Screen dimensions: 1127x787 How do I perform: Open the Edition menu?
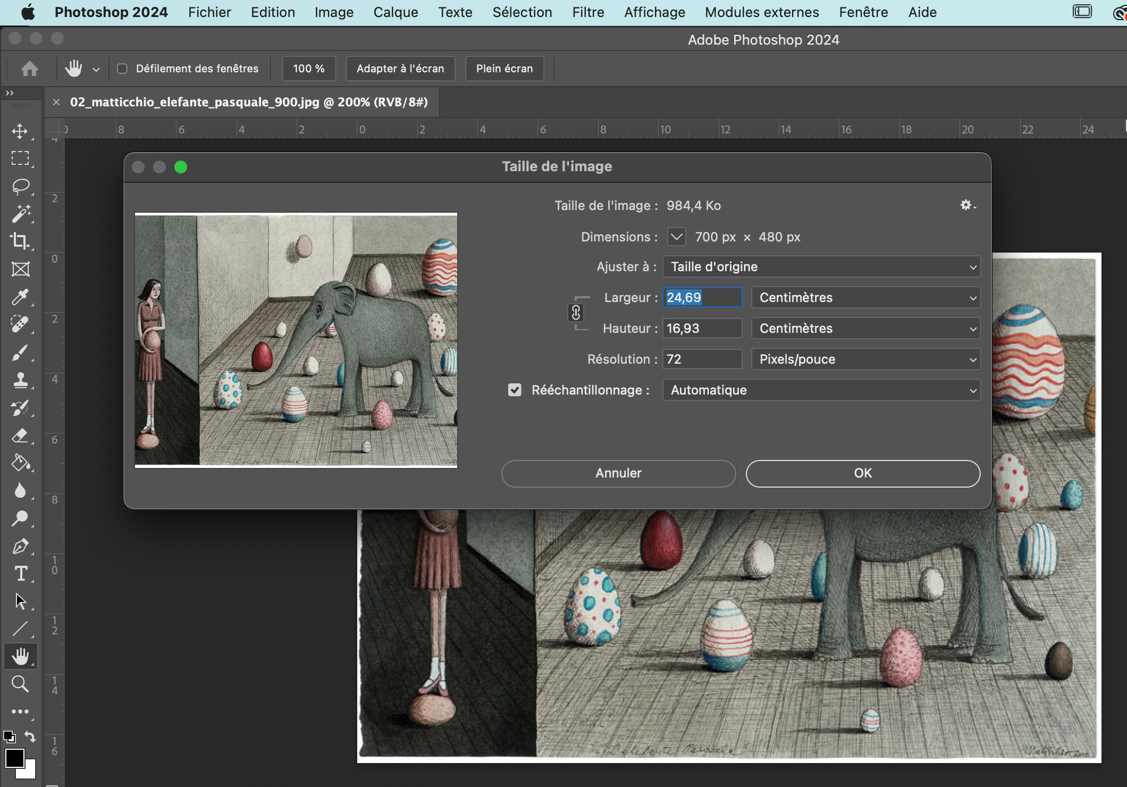coord(273,12)
